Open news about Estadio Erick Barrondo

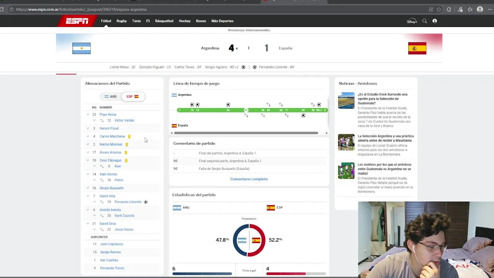pos(382,99)
